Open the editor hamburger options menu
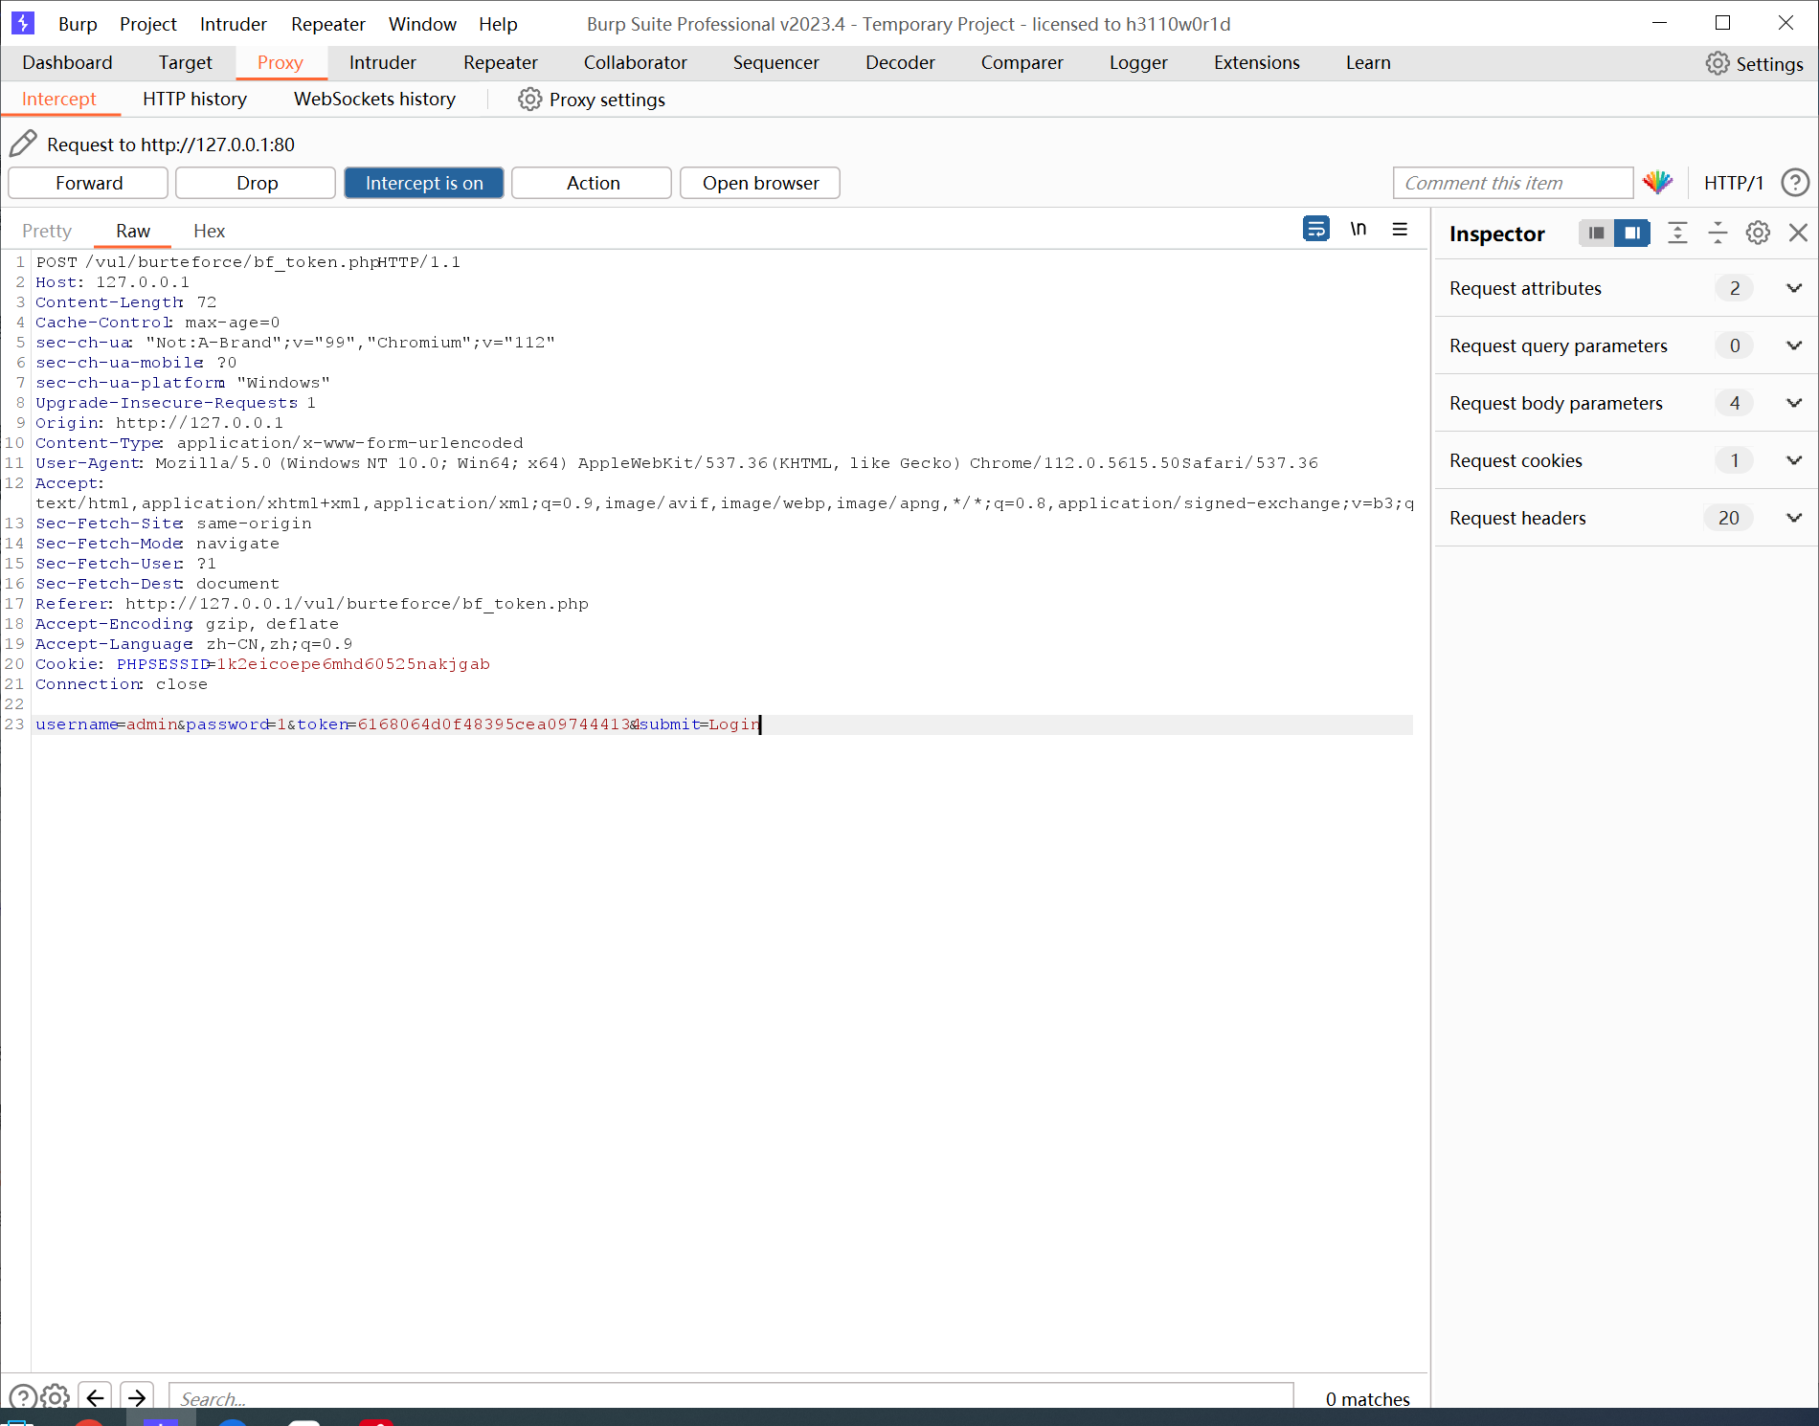1819x1426 pixels. pos(1400,229)
